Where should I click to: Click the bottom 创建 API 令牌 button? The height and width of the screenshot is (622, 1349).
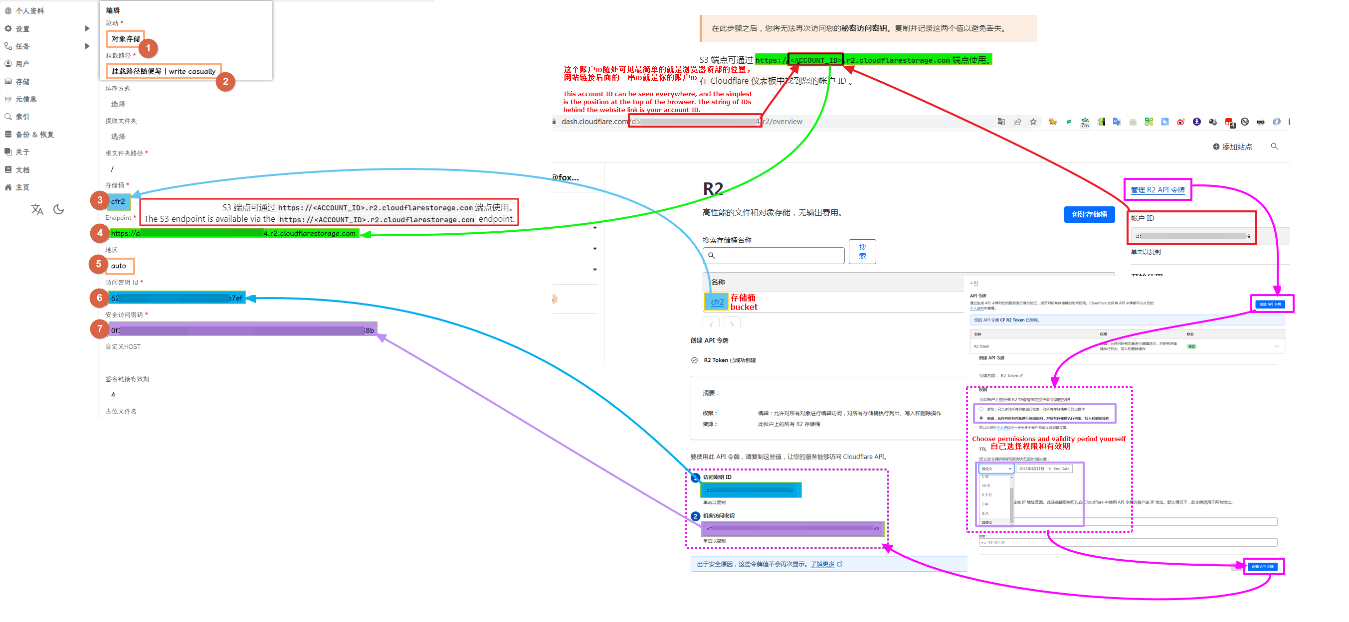1263,567
